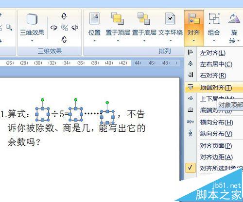Click the Align Middle icon in the menu

click(x=191, y=98)
